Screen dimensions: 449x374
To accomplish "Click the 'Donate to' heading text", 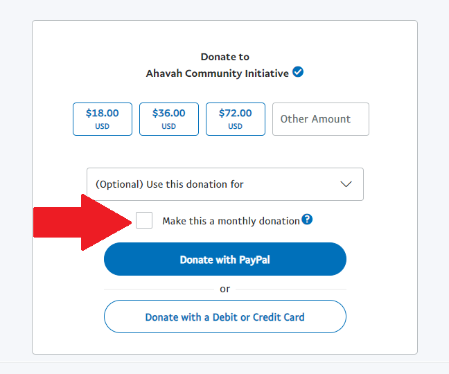I will coord(225,57).
